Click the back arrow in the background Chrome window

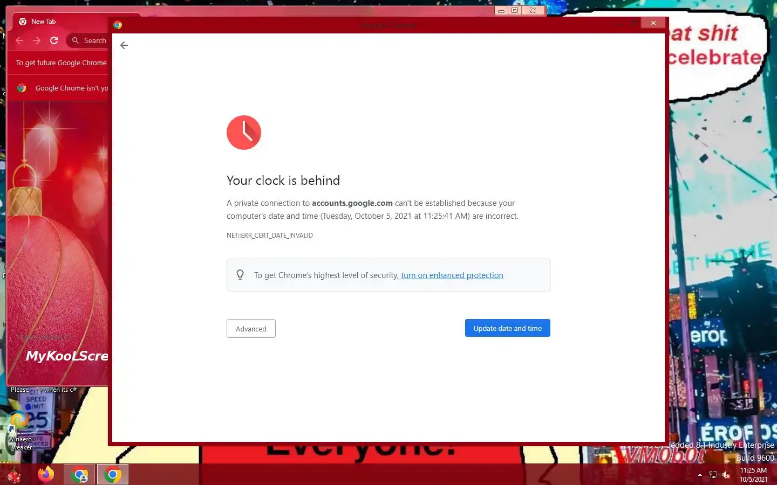[x=19, y=40]
